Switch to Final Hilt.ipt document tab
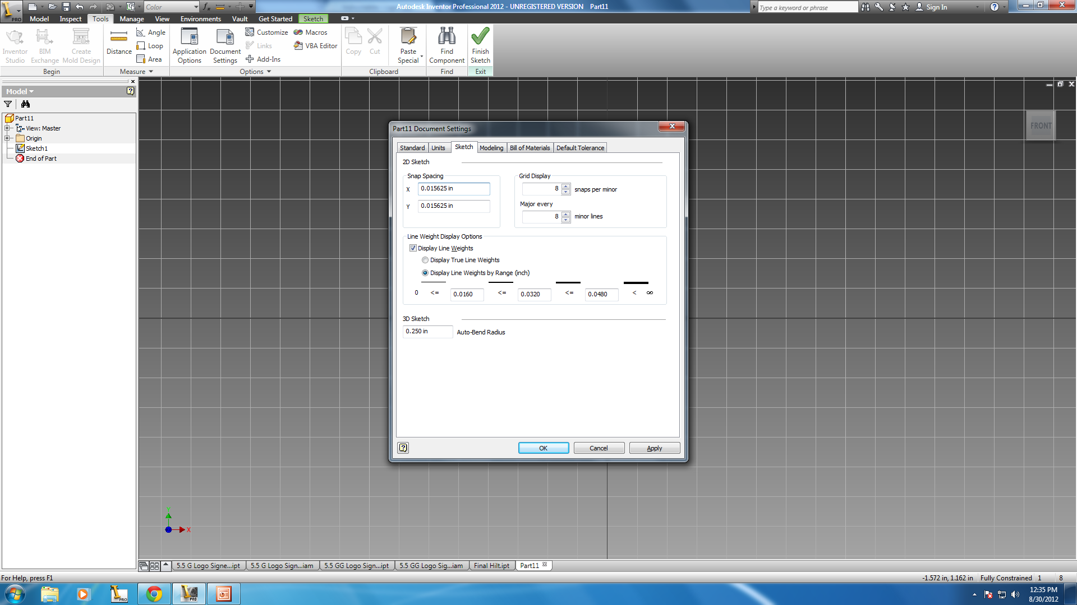Screen dimensions: 1077x605 click(x=491, y=566)
